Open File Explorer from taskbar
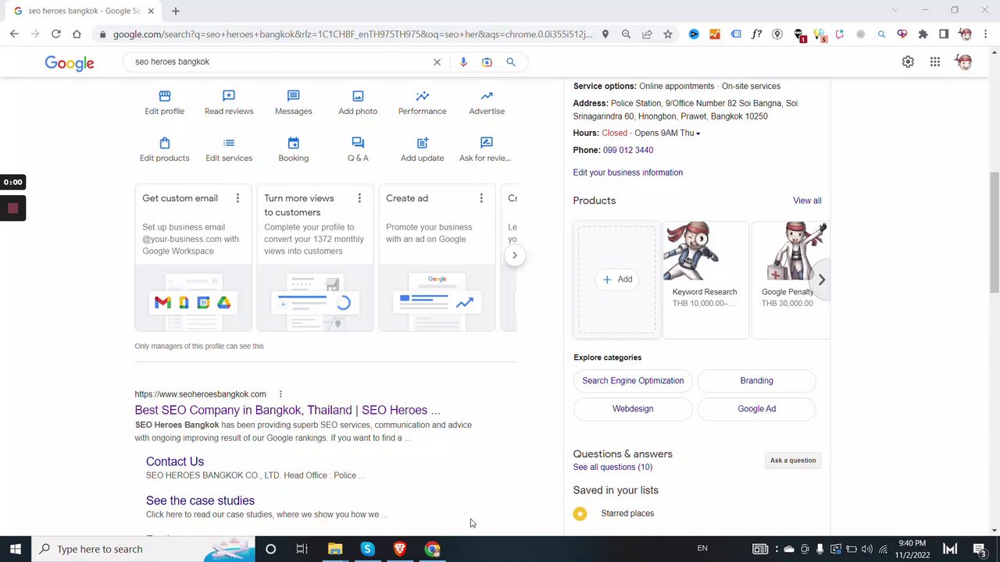The image size is (1000, 562). tap(335, 549)
